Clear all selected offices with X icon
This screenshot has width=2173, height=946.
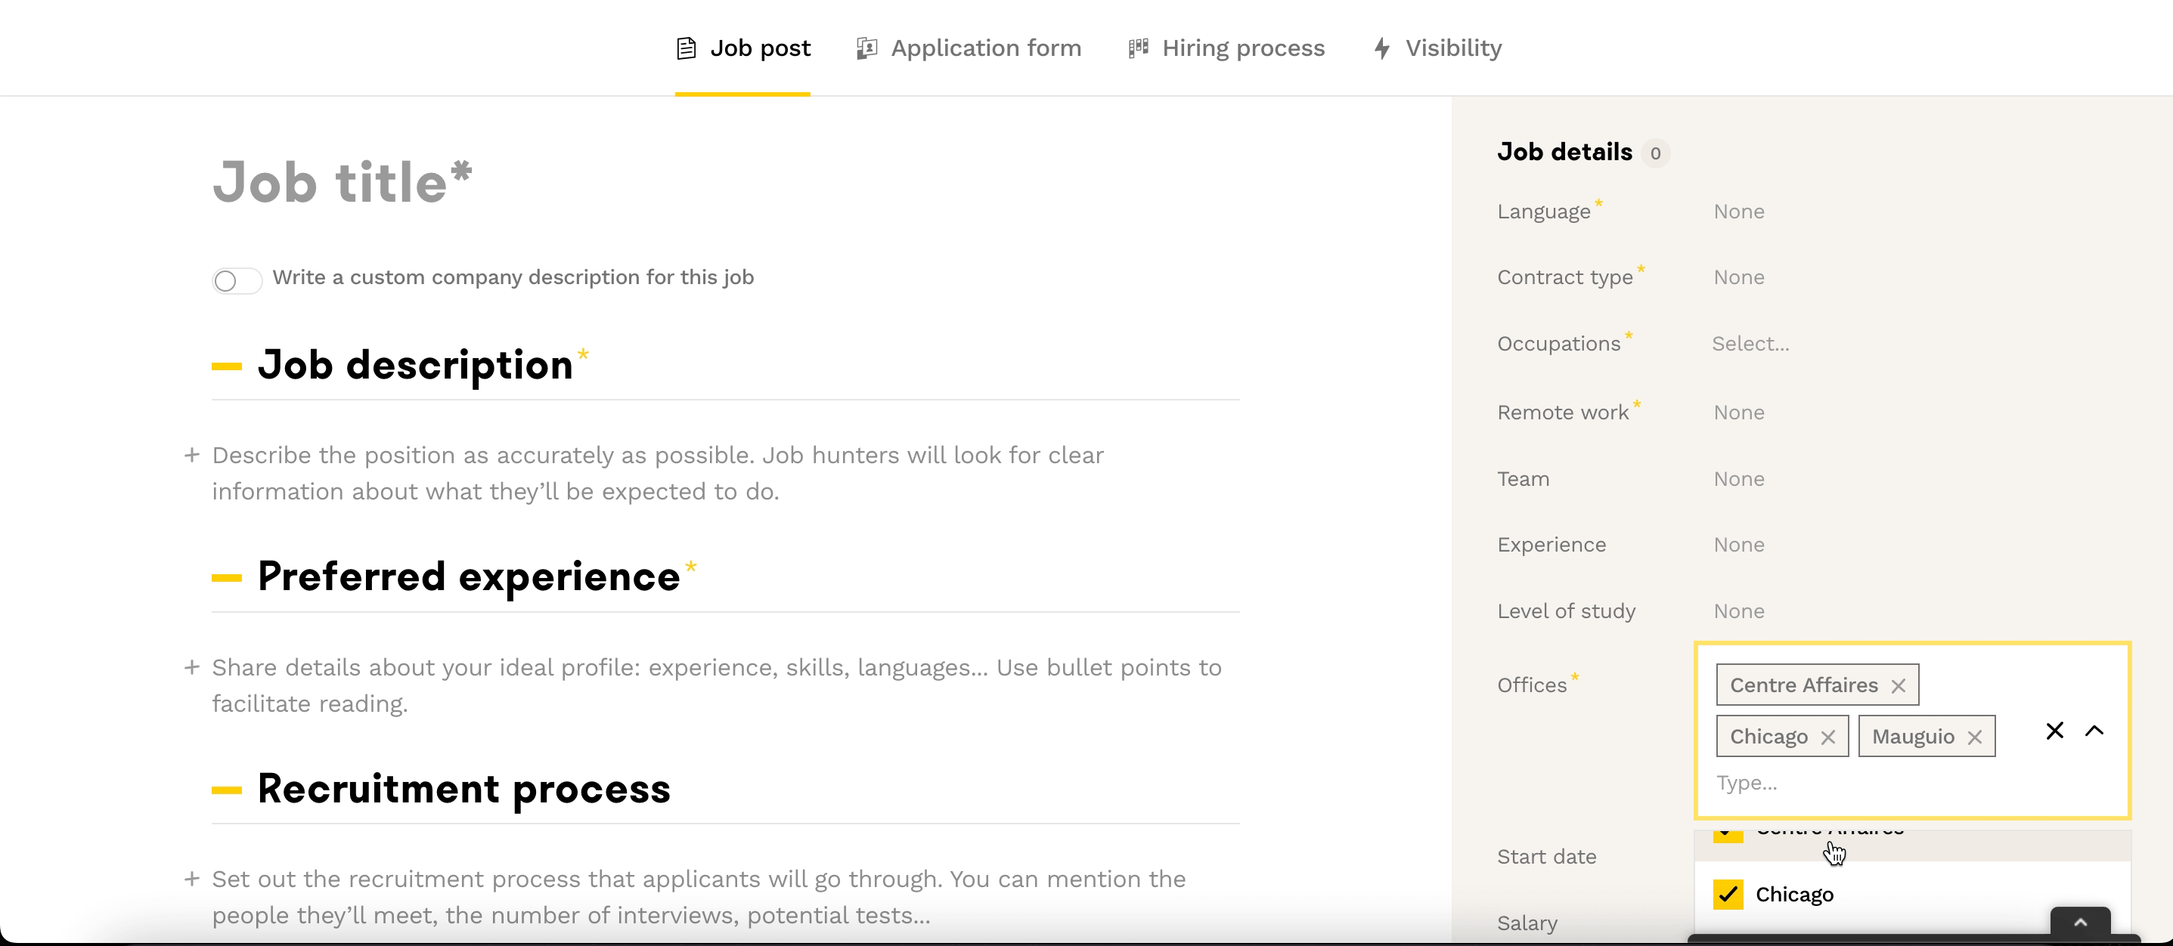click(x=2054, y=730)
